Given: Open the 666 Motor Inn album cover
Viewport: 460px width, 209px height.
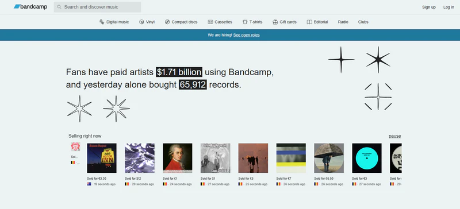Looking at the screenshot, I should click(x=102, y=158).
